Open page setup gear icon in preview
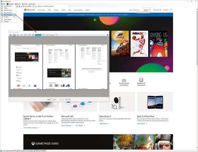This screenshot has width=198, height=152. (22, 35)
